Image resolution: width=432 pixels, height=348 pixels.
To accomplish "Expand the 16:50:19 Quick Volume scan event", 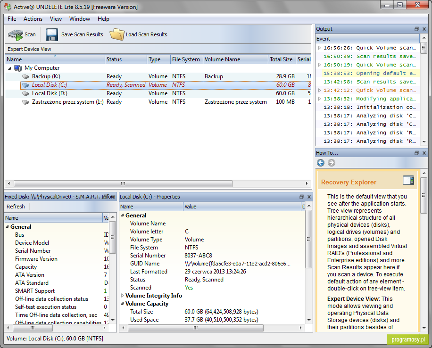I will click(x=319, y=65).
